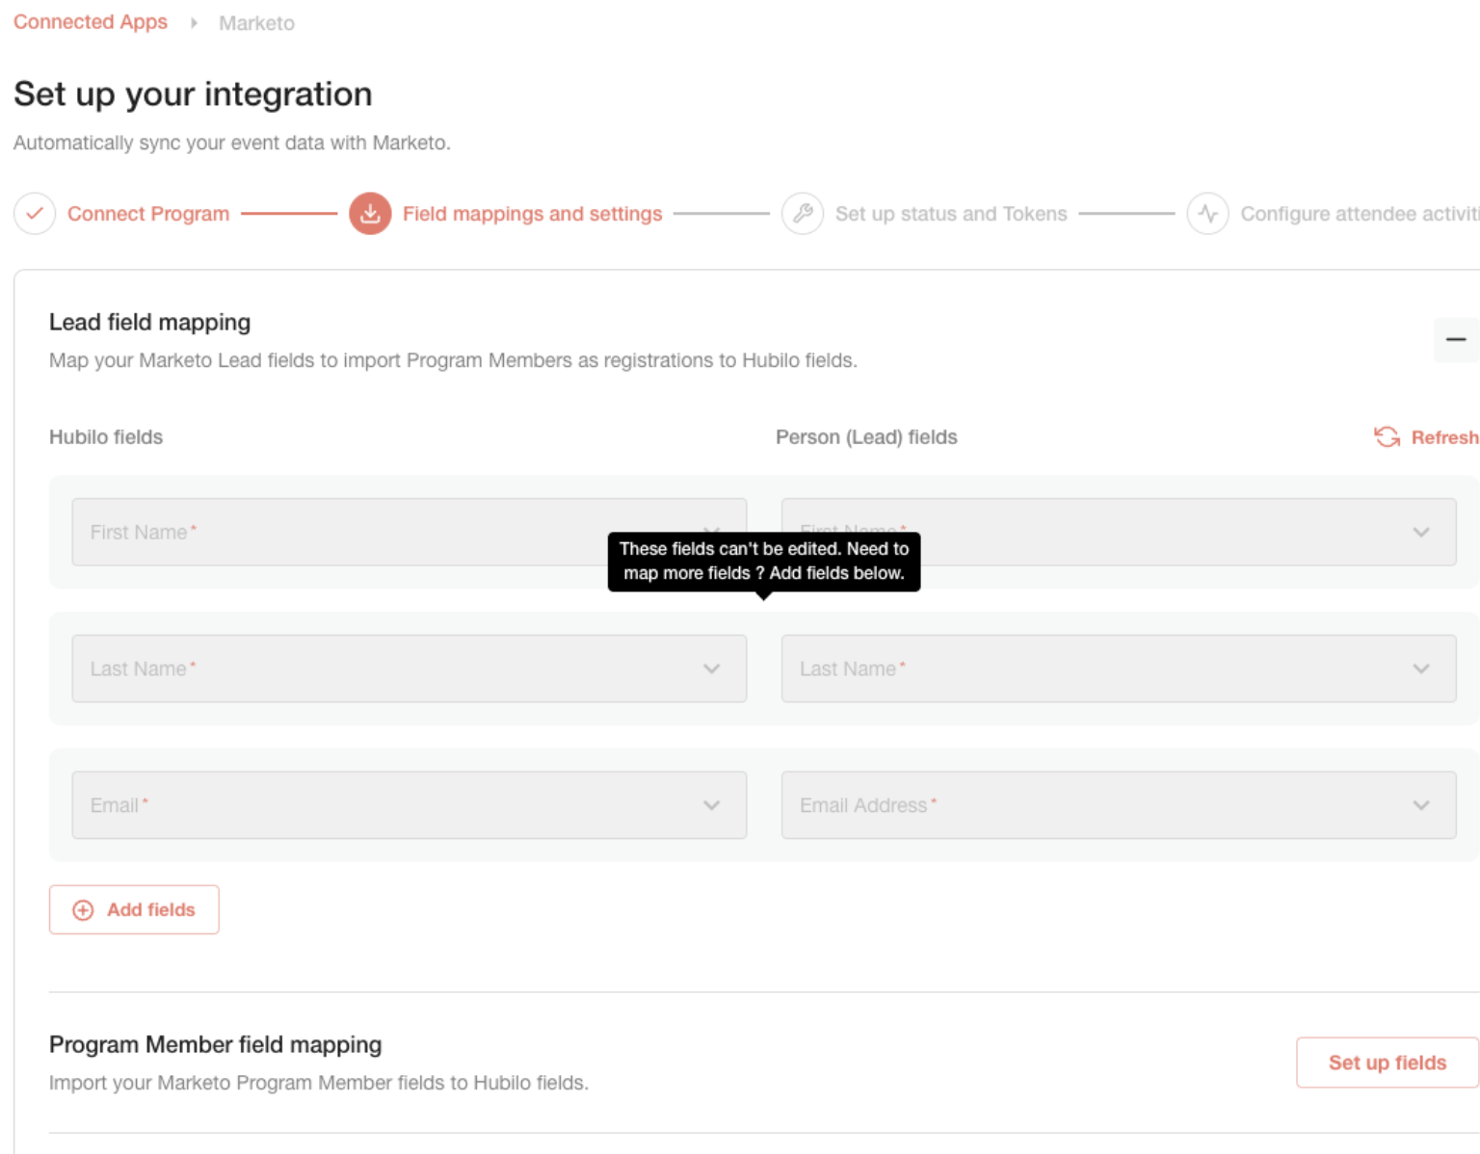The width and height of the screenshot is (1480, 1154).
Task: Click the Set up your integration title
Action: pyautogui.click(x=193, y=94)
